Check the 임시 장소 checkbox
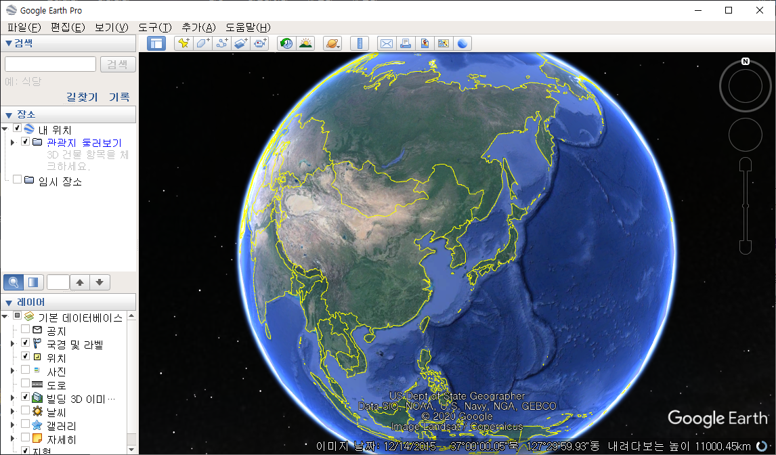The image size is (776, 455). (x=18, y=179)
